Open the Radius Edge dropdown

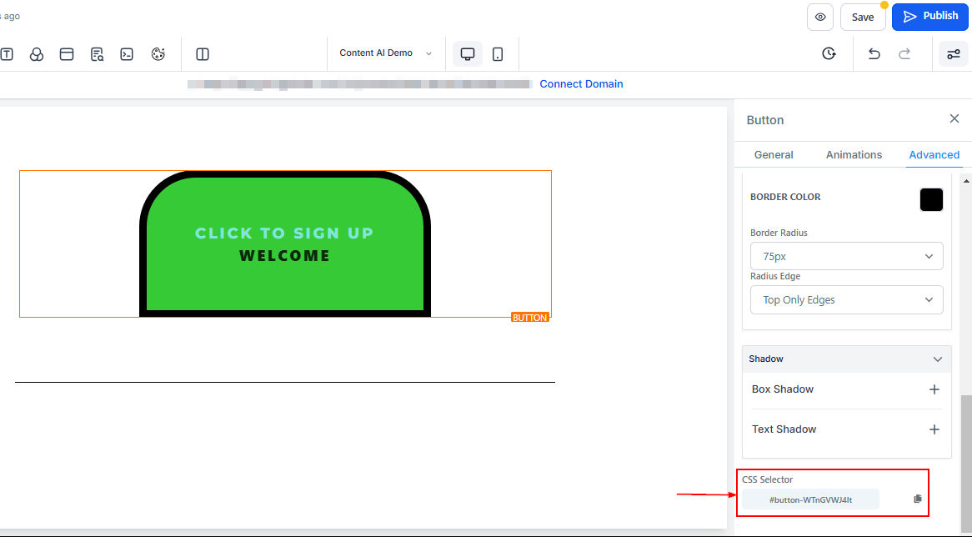846,300
